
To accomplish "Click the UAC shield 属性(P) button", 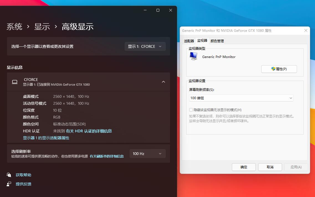I will pyautogui.click(x=279, y=69).
